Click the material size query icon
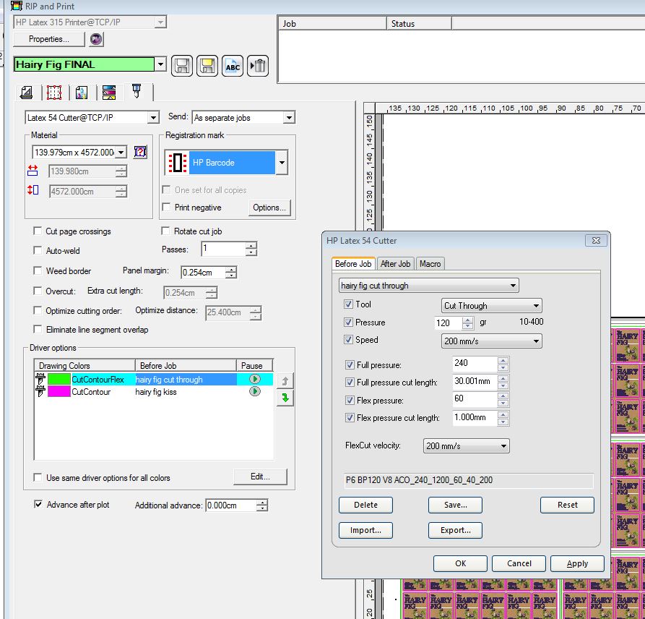Viewport: 645px width, 619px height. click(x=140, y=152)
